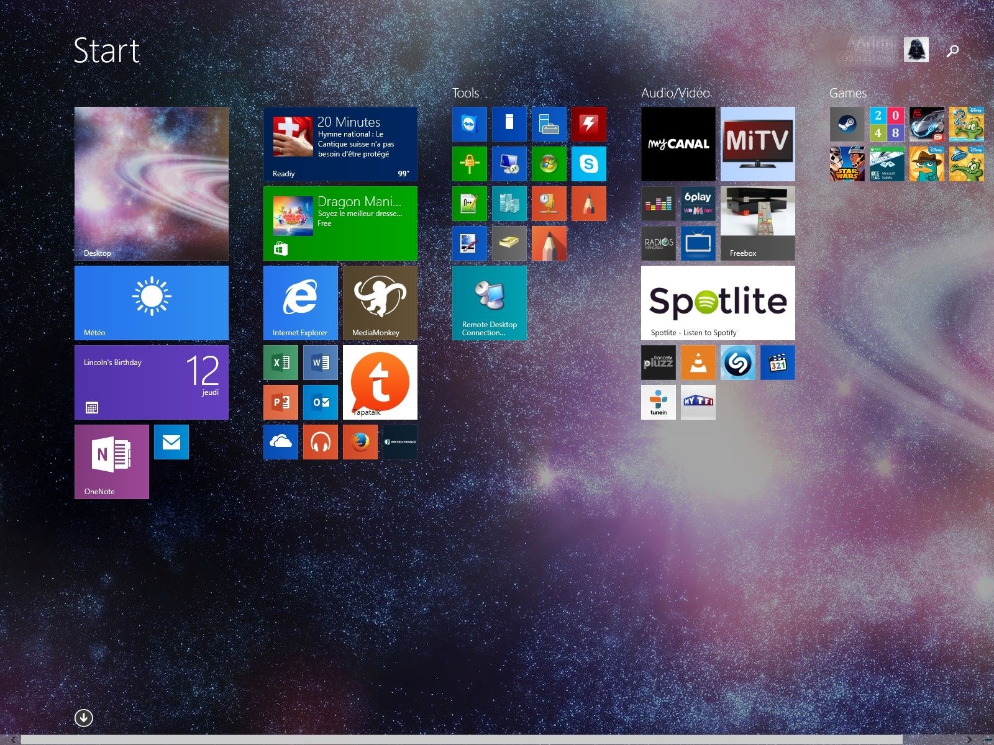The width and height of the screenshot is (994, 745).
Task: Click the horizontal scrollbar left arrow
Action: pos(12,739)
